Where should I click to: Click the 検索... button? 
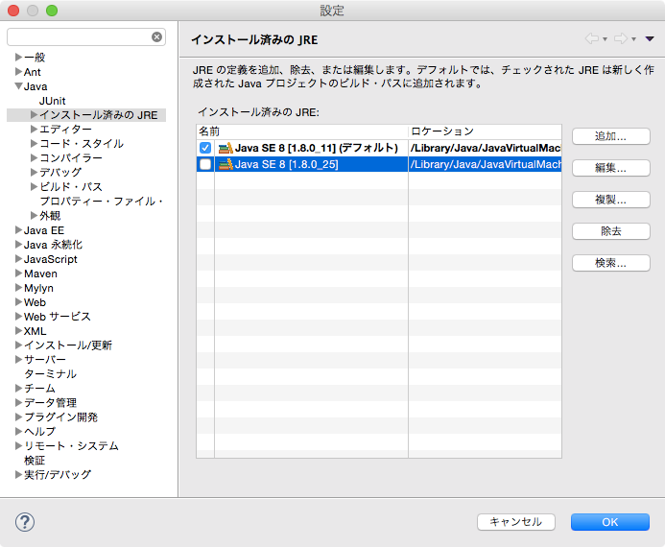(610, 263)
